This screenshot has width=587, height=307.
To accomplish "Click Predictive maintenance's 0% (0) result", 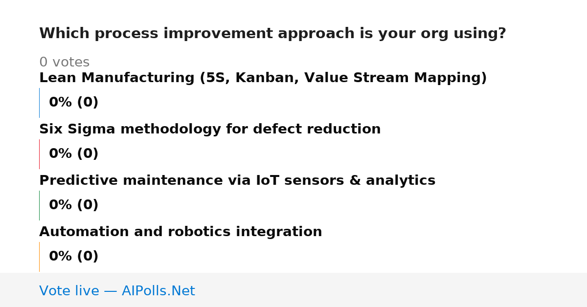I will 73,205.
